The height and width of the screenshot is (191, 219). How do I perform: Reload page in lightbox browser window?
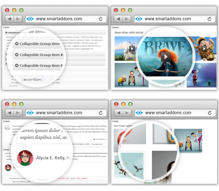pyautogui.click(x=210, y=113)
